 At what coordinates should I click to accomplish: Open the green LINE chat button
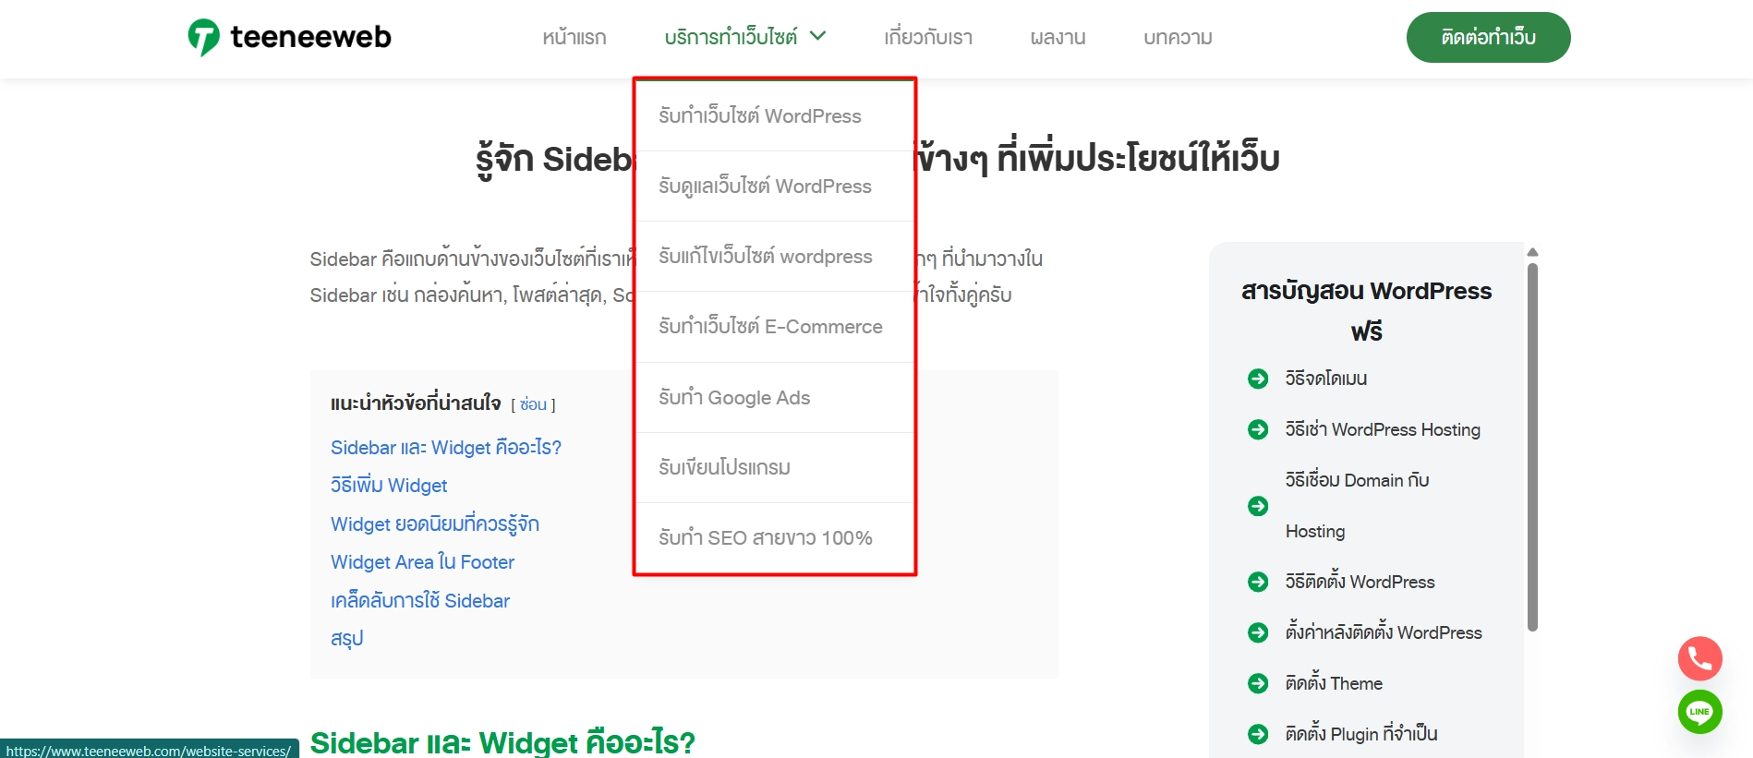pyautogui.click(x=1699, y=712)
